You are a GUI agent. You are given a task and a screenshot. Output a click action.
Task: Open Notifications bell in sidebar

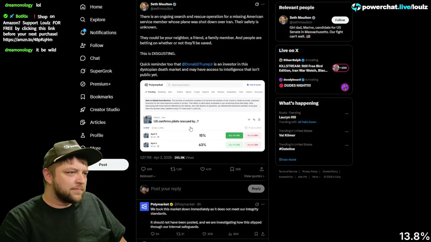click(83, 32)
